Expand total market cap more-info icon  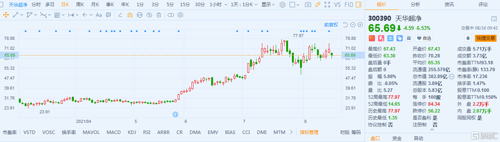pyautogui.click(x=452, y=76)
